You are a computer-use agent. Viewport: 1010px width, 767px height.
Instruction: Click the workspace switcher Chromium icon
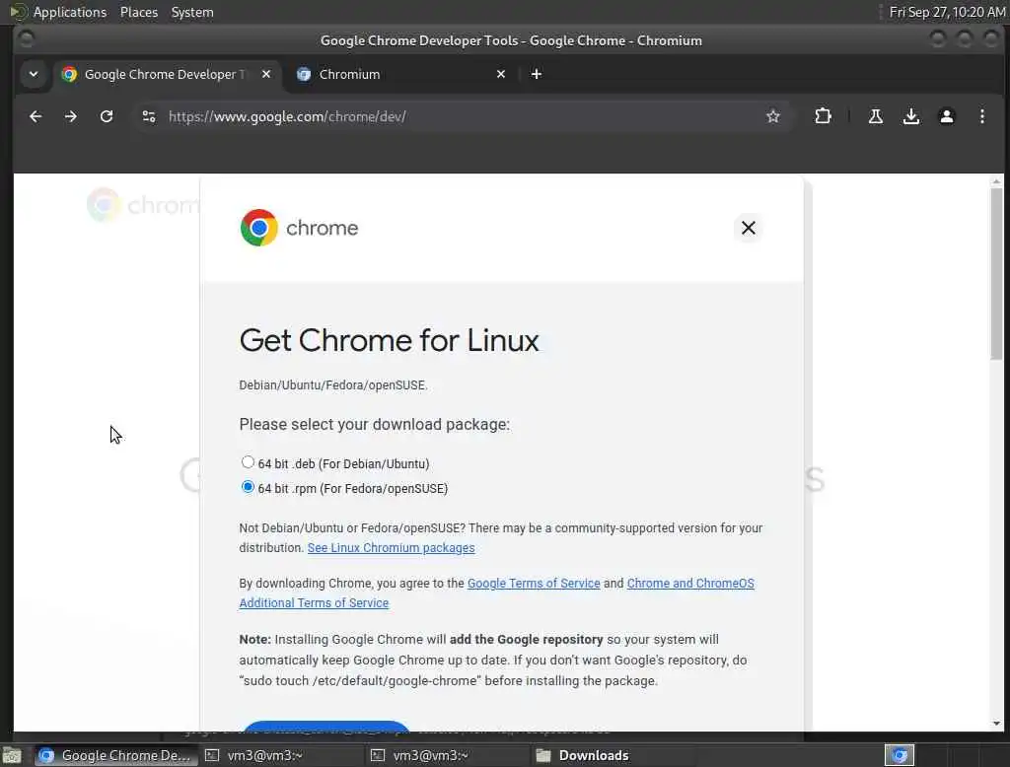[900, 755]
